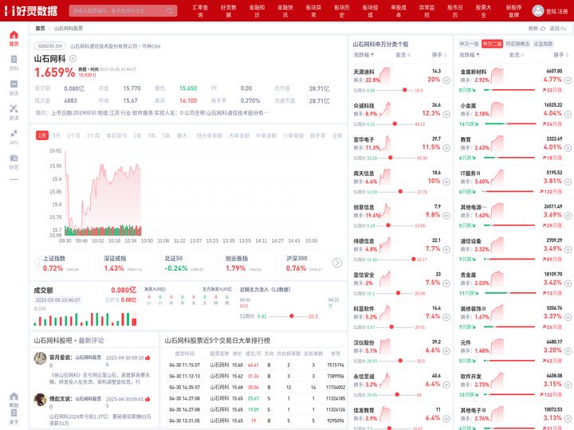Select the 1天 chart range
The height and width of the screenshot is (430, 574).
[42, 135]
